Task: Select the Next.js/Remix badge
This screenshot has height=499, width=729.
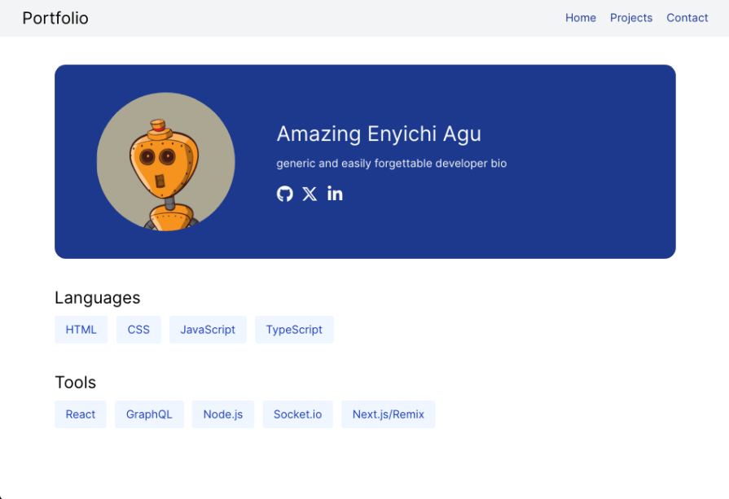Action: click(x=388, y=414)
